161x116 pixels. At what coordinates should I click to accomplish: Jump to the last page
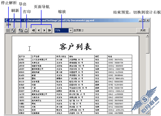(x=49, y=30)
